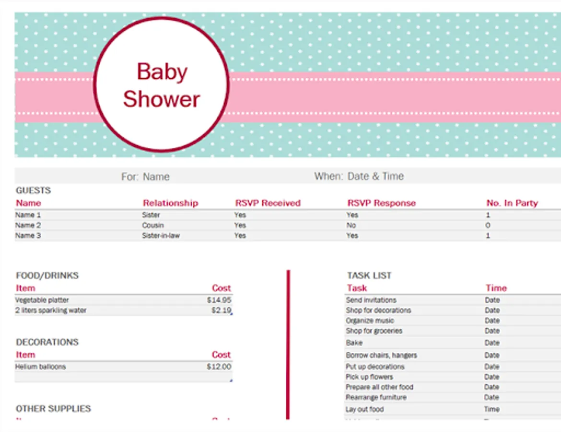Select the 'For: Name' field
This screenshot has height=432, width=561.
coord(145,177)
